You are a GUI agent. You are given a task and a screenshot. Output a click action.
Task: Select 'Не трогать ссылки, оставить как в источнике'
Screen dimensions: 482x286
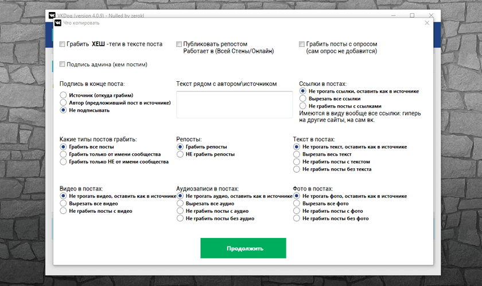click(303, 91)
